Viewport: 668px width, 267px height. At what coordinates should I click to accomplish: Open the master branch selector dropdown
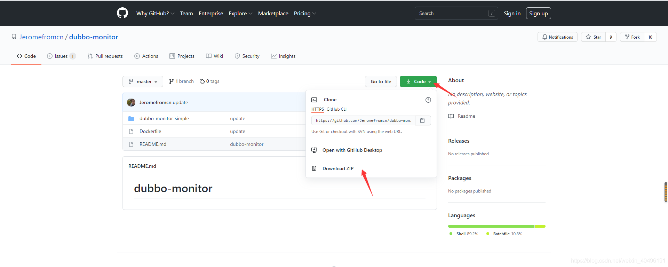tap(143, 81)
